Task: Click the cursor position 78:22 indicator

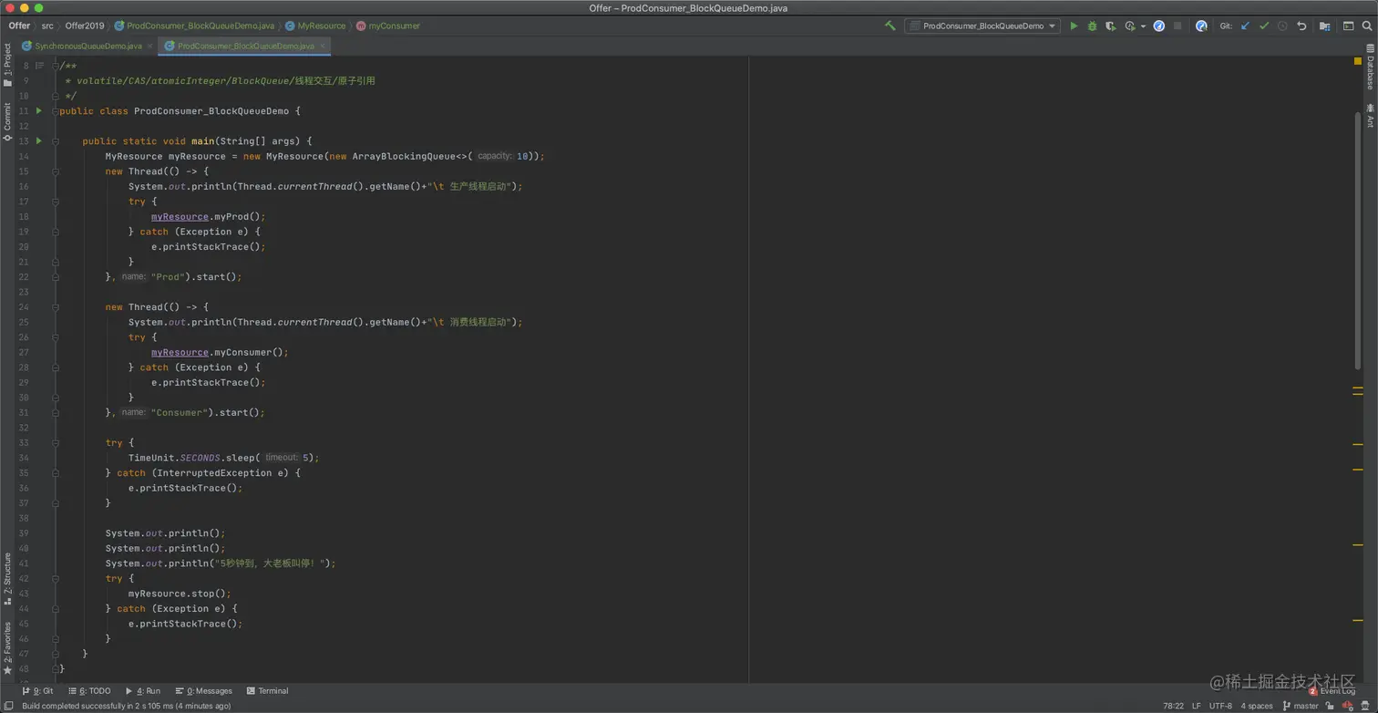Action: pos(1173,706)
